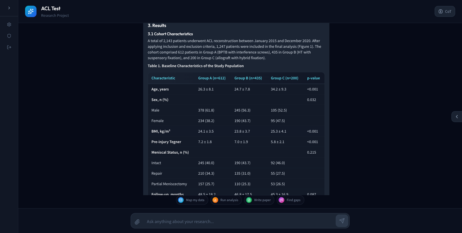Viewport: 462px width, 233px height.
Task: Click the Group C (n=200) column header
Action: point(284,78)
